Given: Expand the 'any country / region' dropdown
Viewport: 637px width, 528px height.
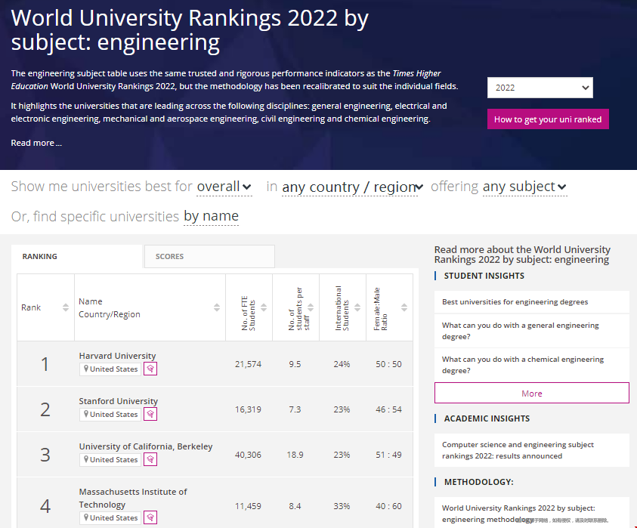Looking at the screenshot, I should [x=353, y=187].
